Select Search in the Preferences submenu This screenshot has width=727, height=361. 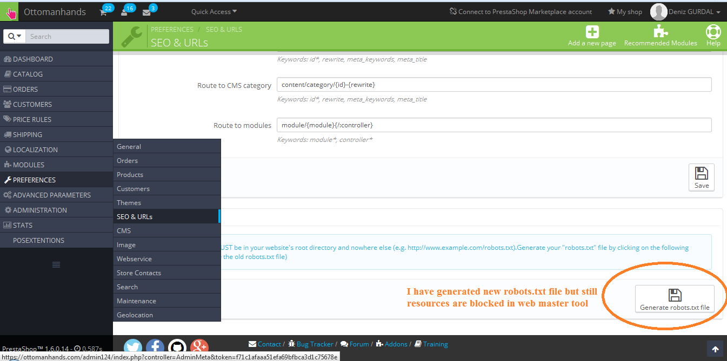coord(166,287)
